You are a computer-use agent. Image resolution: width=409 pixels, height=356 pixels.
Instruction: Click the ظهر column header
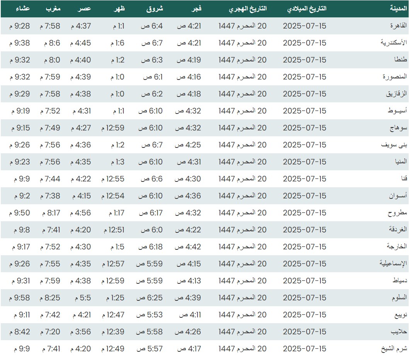tap(119, 8)
